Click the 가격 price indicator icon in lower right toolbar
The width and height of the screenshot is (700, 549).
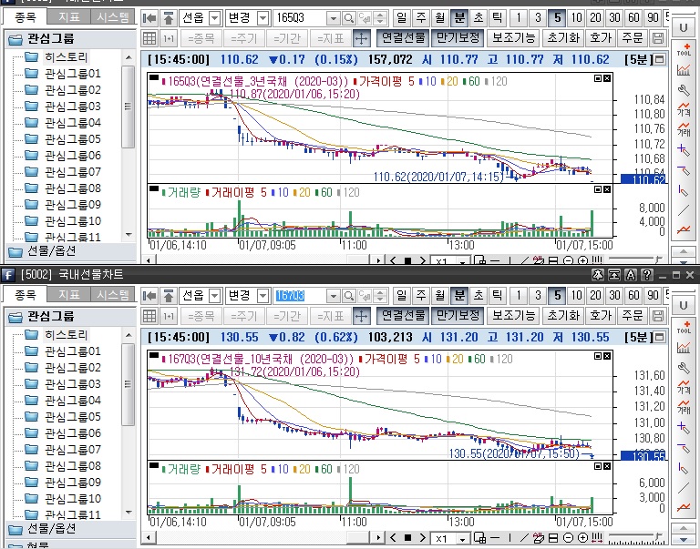684,386
